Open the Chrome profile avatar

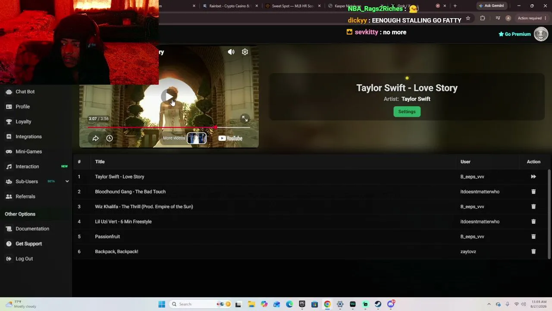(x=508, y=18)
